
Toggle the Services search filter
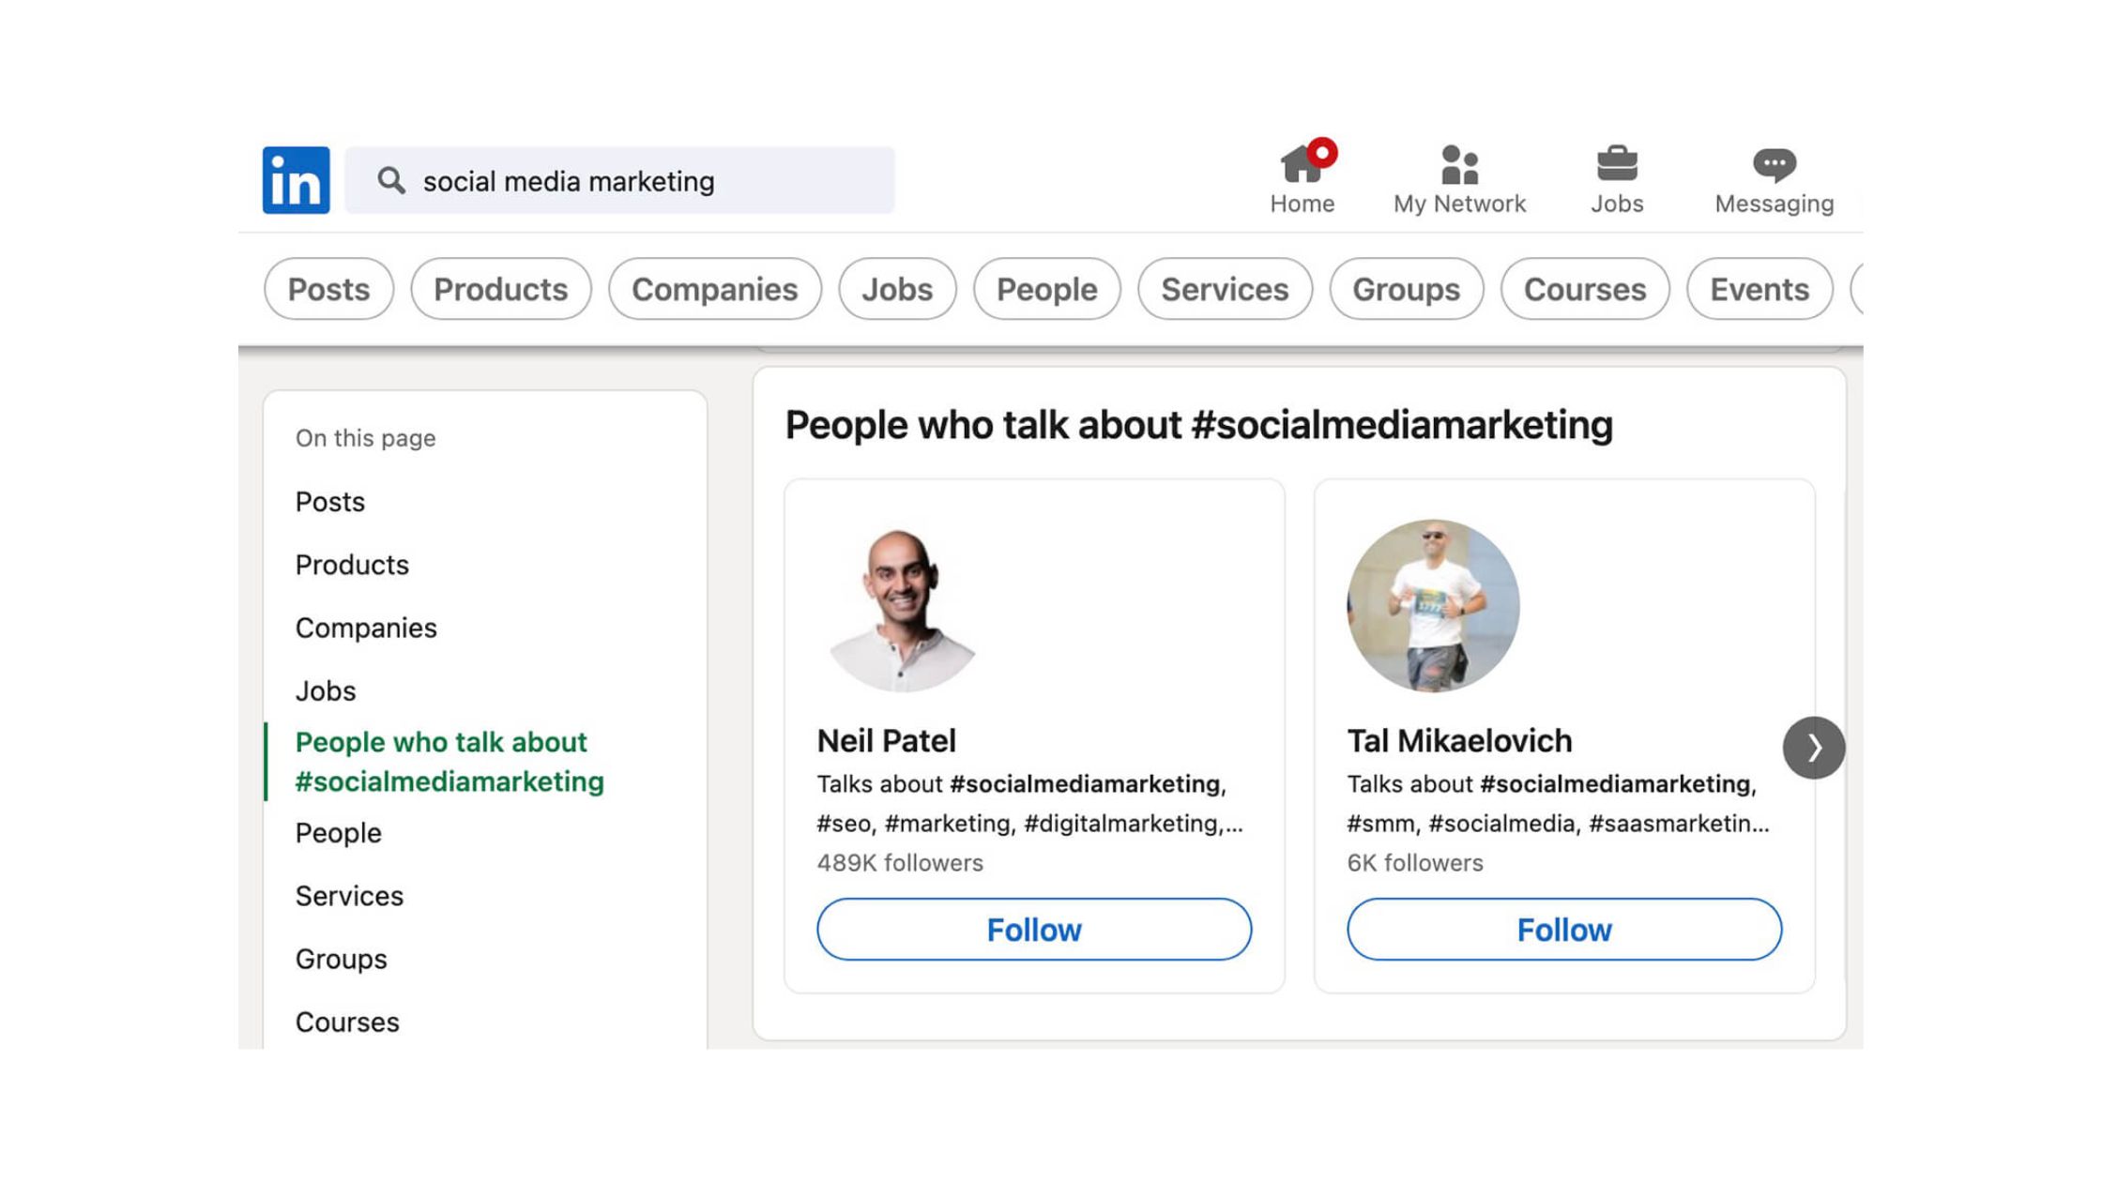pos(1225,290)
